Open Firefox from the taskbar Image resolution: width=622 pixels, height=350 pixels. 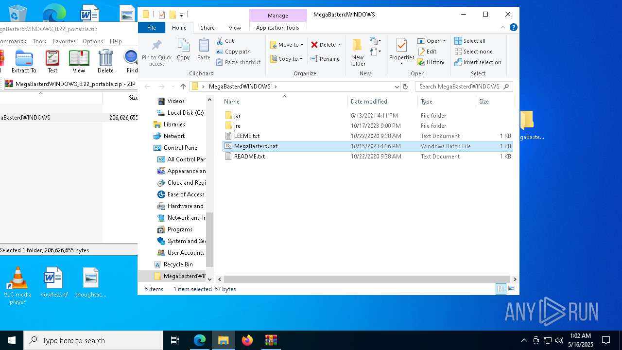247,340
